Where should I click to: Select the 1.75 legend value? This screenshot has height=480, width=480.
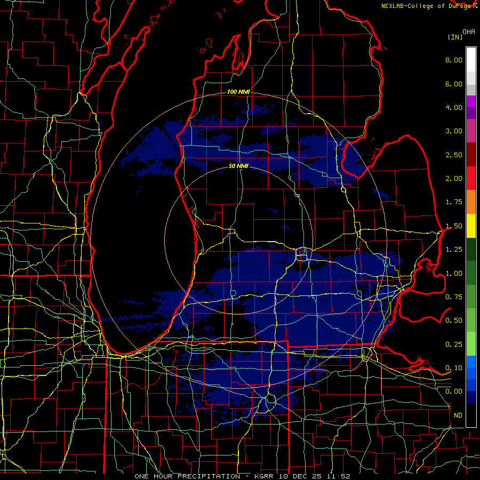tap(454, 202)
